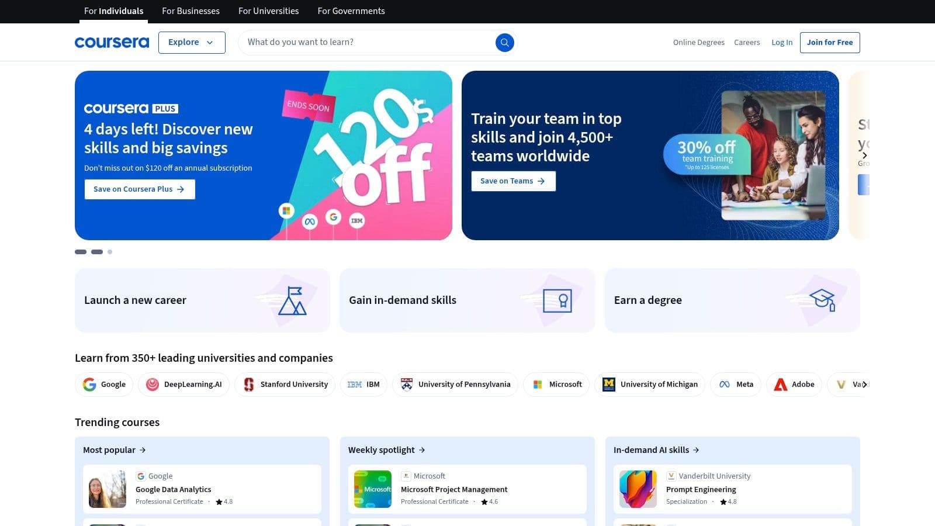935x526 pixels.
Task: Advance the banner carousel with right arrow
Action: [x=864, y=155]
